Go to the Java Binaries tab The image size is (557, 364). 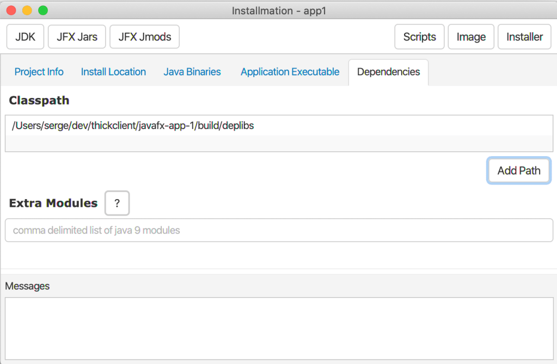[192, 72]
